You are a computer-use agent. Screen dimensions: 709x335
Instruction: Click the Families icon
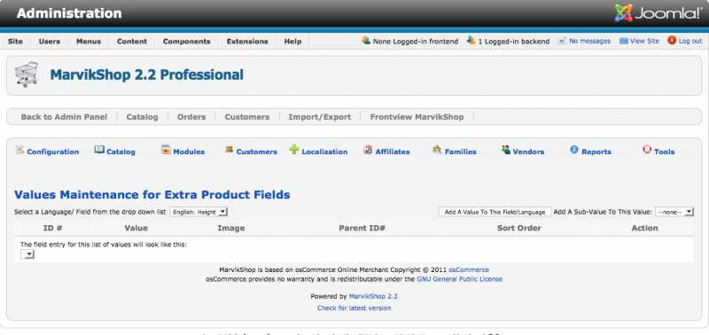(x=437, y=150)
